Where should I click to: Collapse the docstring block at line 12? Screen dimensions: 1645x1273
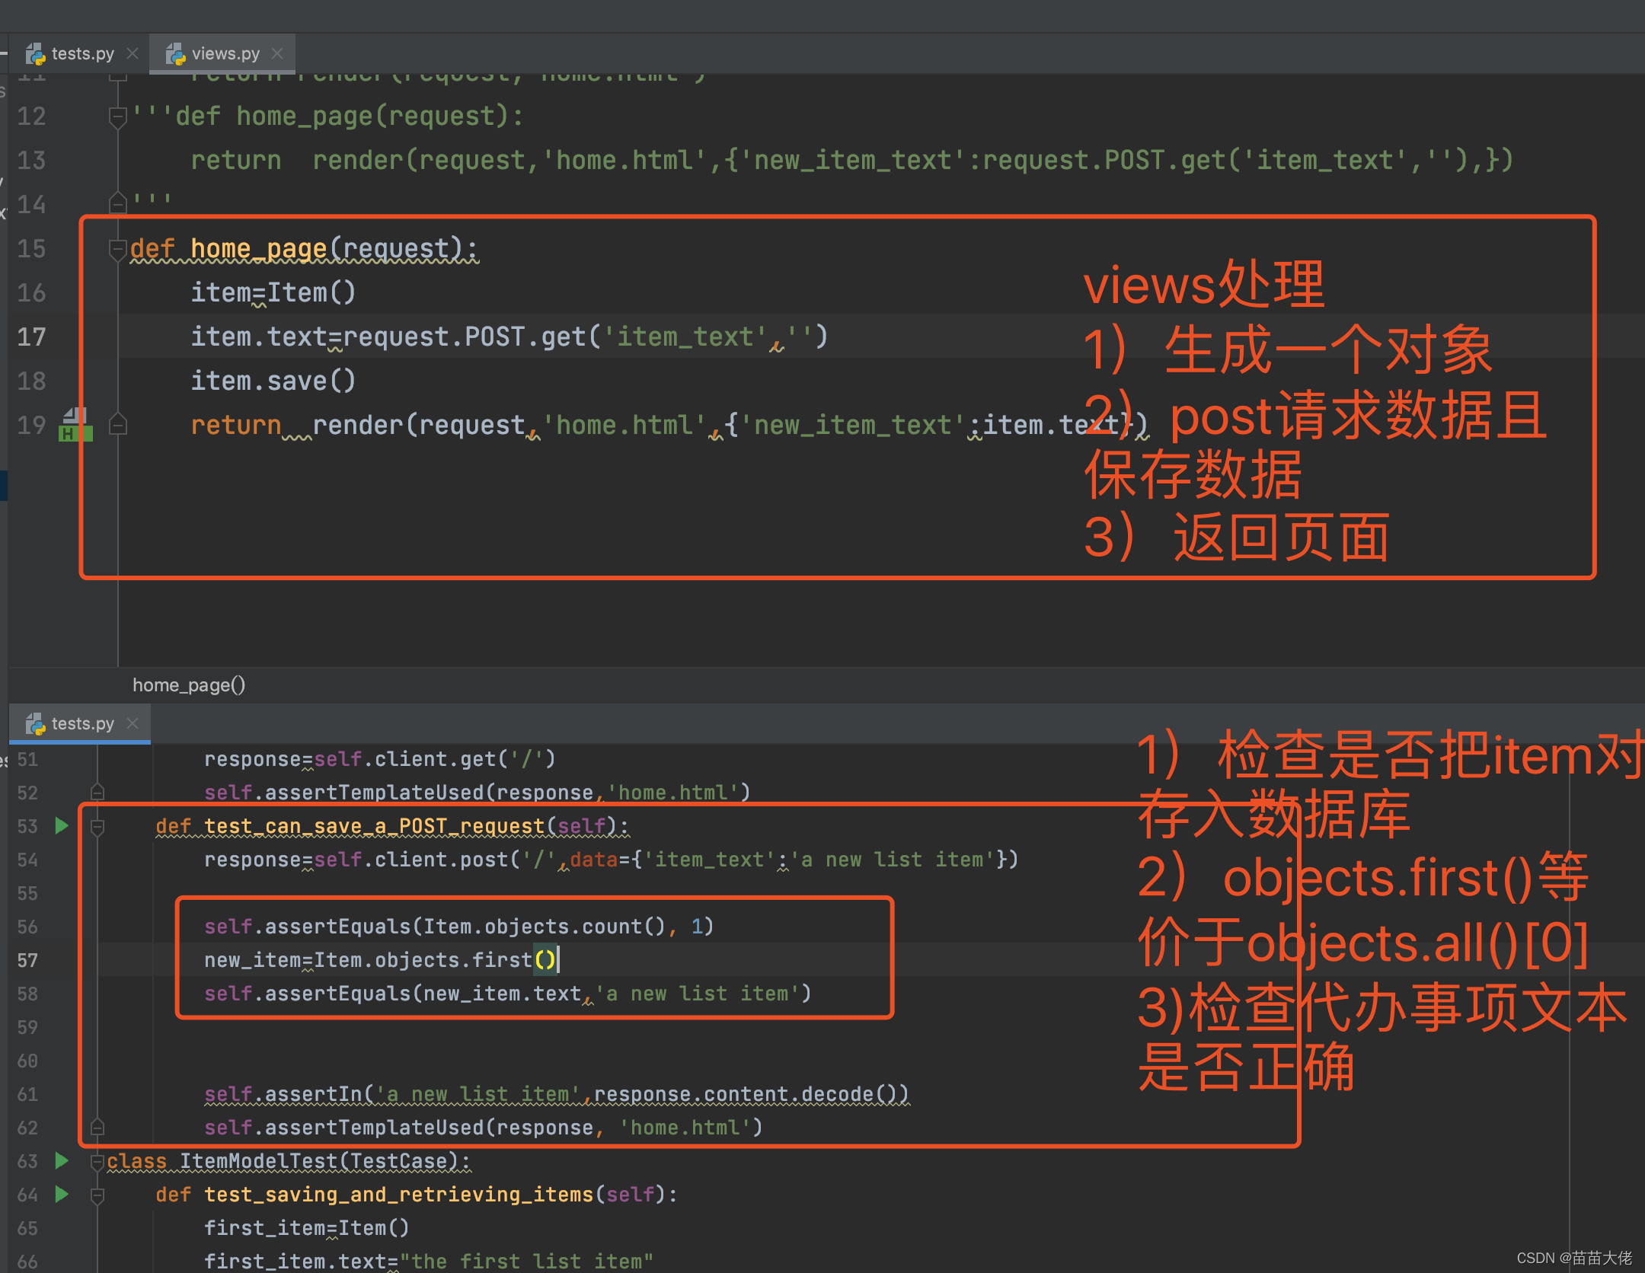coord(117,117)
